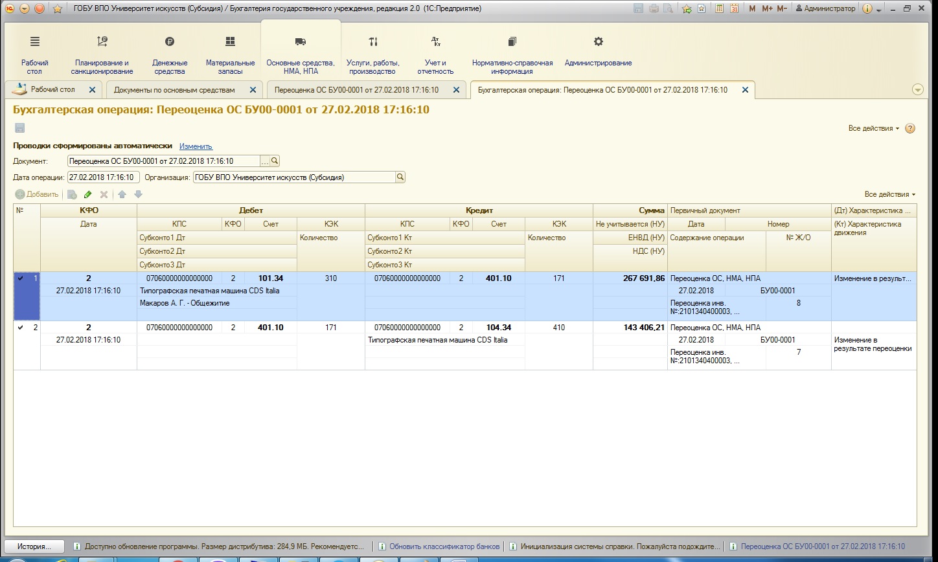
Task: Click the Первичный документ column header
Action: 749,210
